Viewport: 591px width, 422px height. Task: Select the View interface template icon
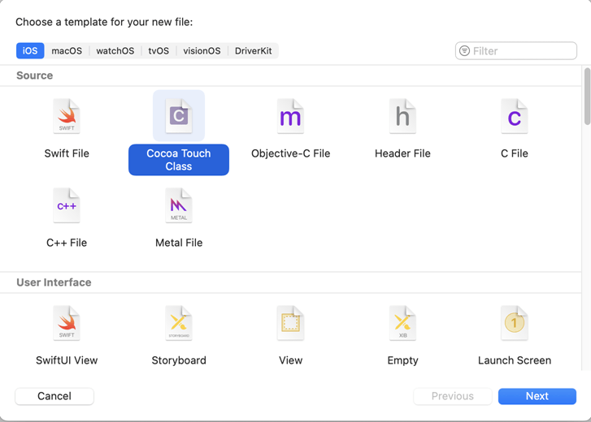coord(290,324)
